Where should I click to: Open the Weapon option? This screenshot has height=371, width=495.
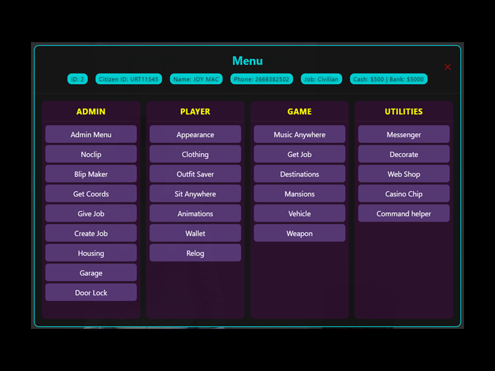pos(299,234)
